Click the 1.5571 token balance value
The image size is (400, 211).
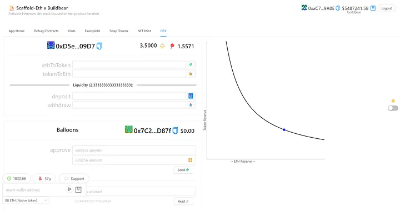pyautogui.click(x=186, y=47)
